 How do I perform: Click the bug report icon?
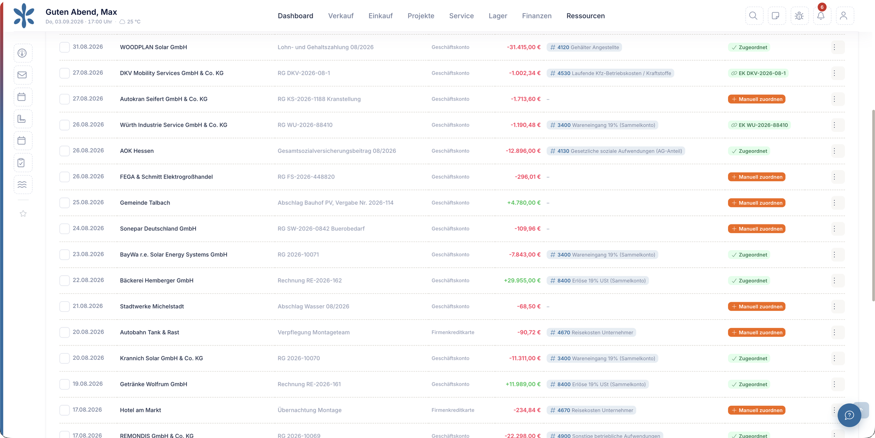799,16
